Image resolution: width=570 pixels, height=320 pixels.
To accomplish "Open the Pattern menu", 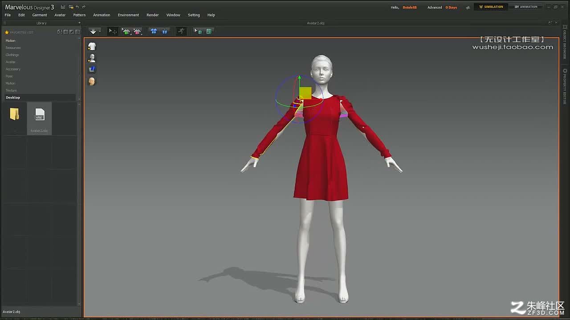I will [x=79, y=15].
